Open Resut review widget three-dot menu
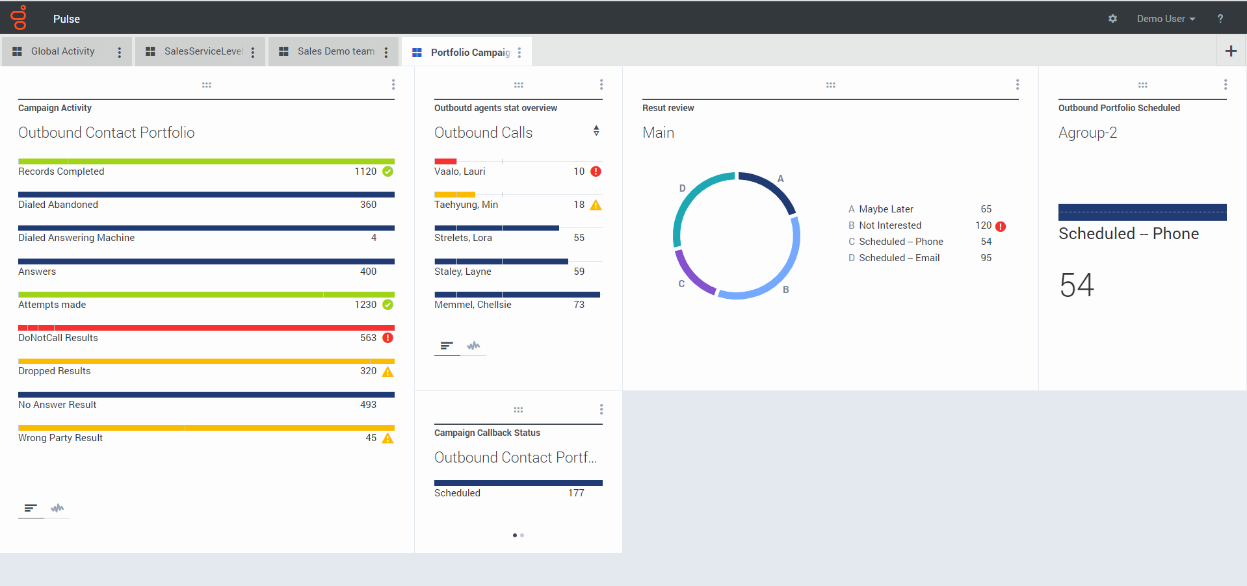Image resolution: width=1247 pixels, height=586 pixels. (1017, 84)
